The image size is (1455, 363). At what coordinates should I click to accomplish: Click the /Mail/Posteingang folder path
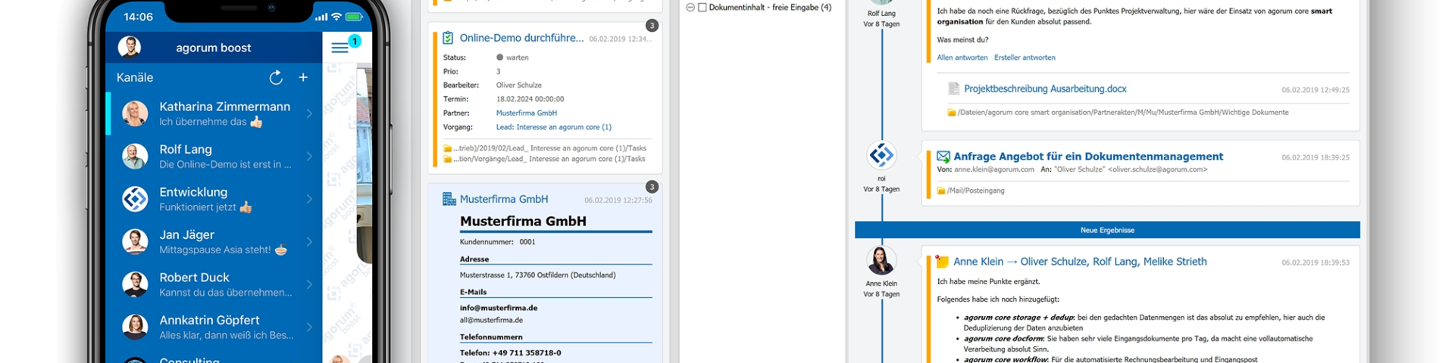976,191
